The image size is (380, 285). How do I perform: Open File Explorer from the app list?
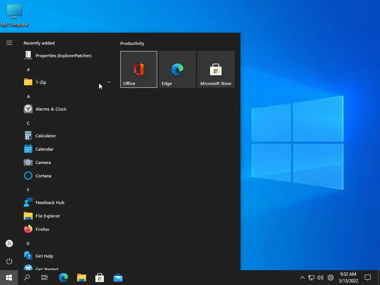[x=68, y=216]
